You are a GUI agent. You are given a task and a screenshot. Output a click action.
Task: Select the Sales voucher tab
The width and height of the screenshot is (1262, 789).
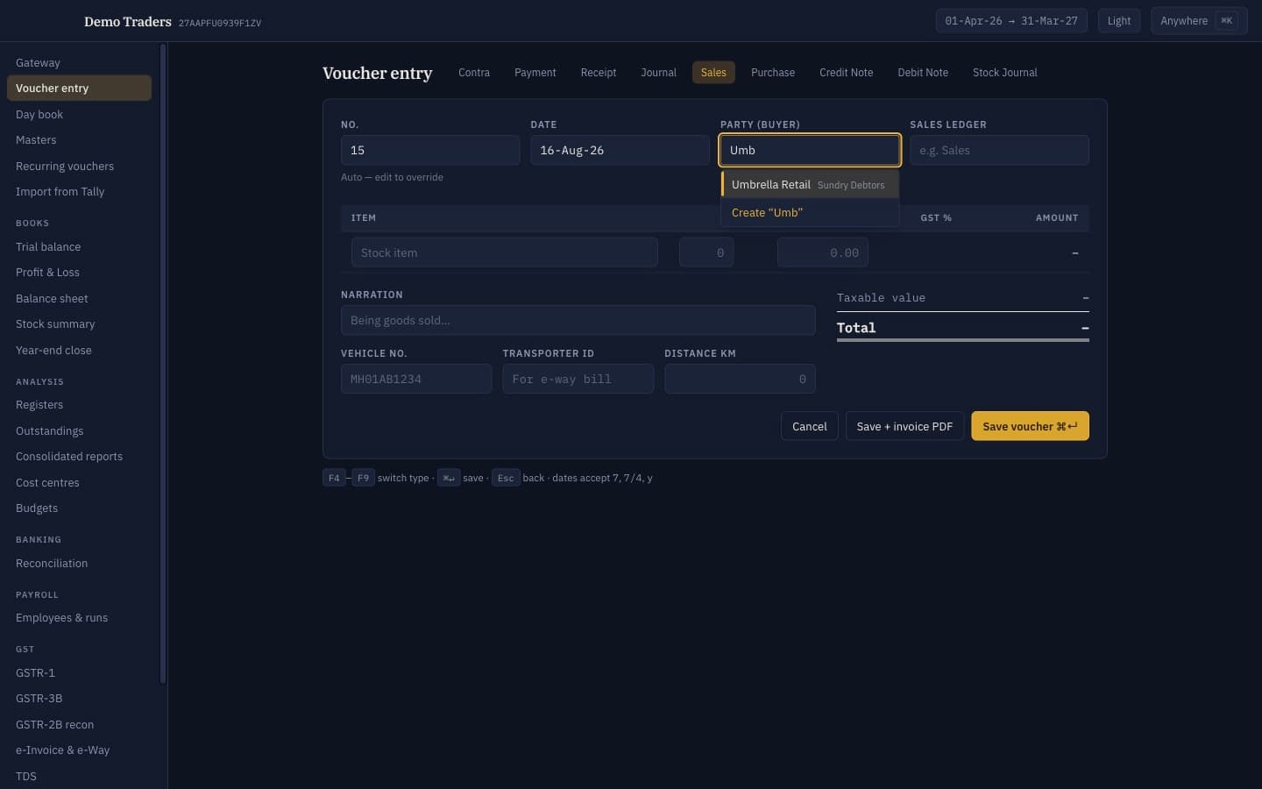click(713, 73)
